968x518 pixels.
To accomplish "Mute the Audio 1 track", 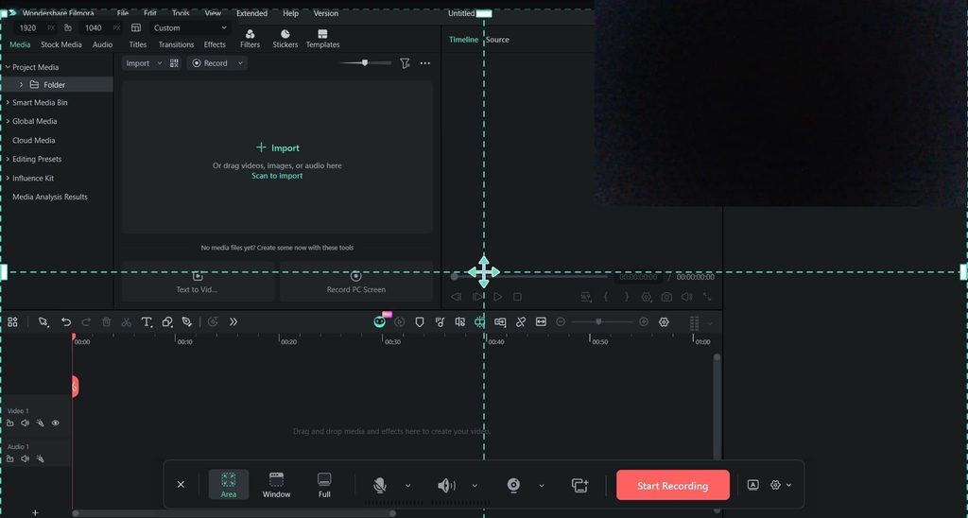I will (x=26, y=458).
